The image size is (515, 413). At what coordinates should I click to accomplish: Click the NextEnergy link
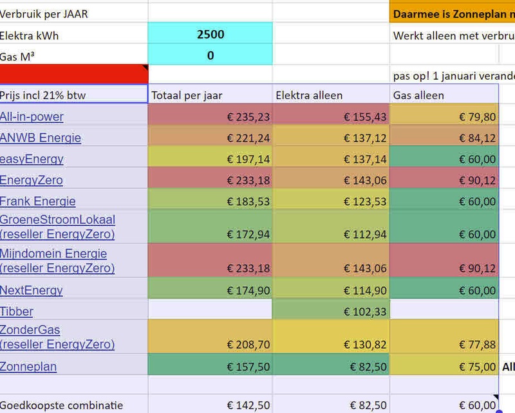tap(32, 290)
